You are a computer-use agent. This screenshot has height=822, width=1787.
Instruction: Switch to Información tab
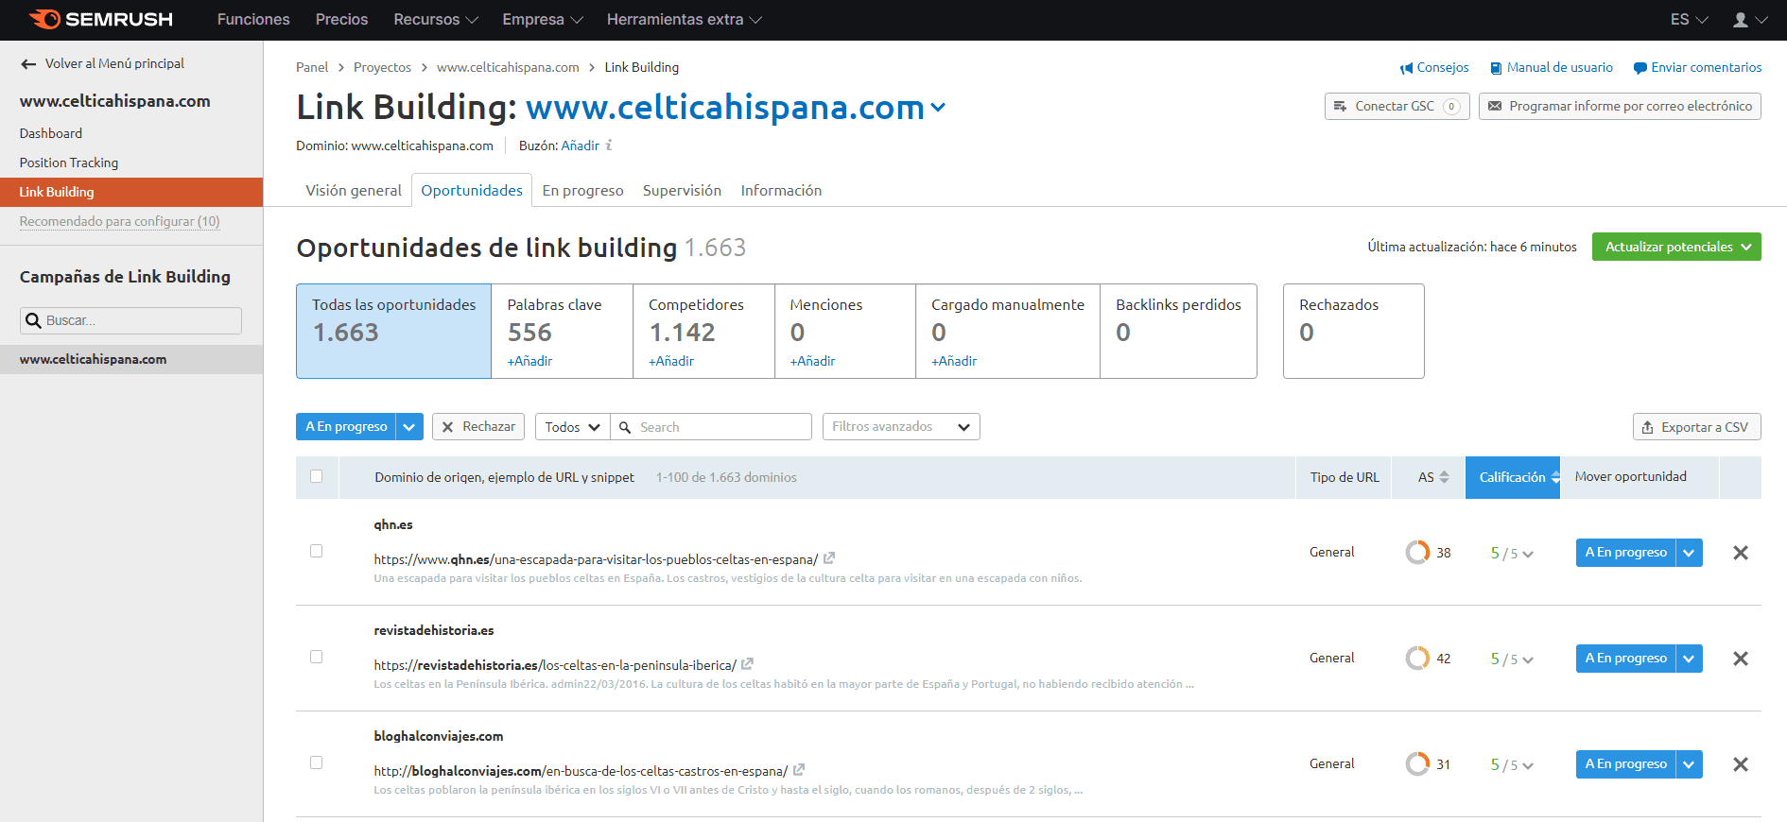[x=781, y=191]
